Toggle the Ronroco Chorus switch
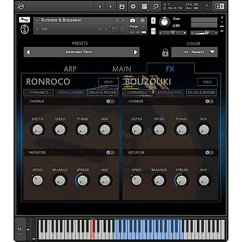 (x=110, y=101)
